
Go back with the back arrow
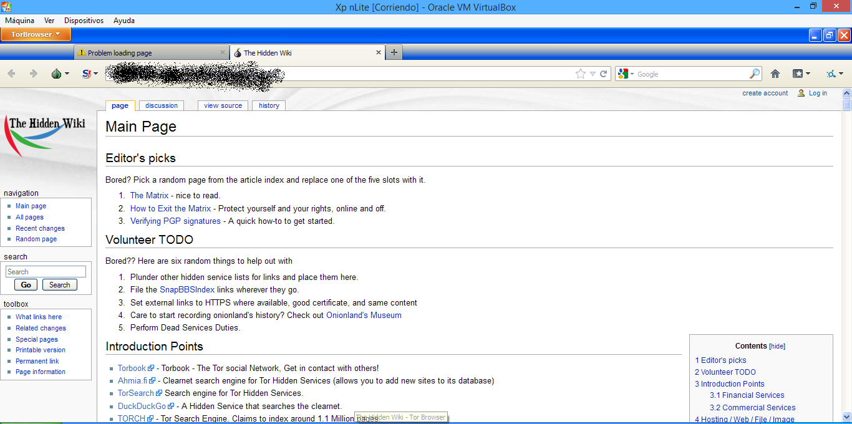11,74
